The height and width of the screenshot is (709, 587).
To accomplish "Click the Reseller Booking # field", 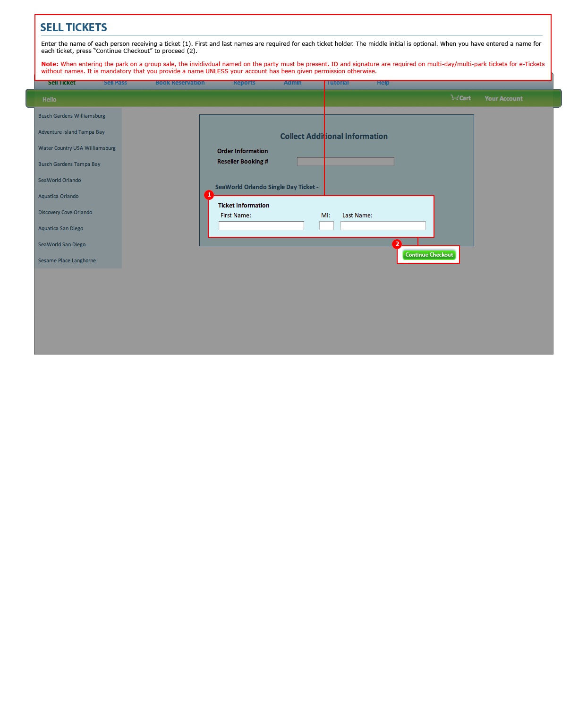I will pos(346,162).
